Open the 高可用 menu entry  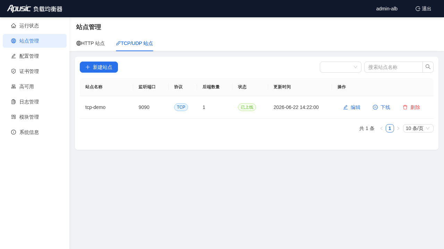click(35, 86)
